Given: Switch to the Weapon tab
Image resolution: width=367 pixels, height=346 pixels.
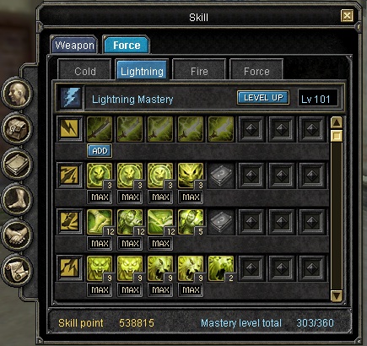Looking at the screenshot, I should pyautogui.click(x=74, y=45).
